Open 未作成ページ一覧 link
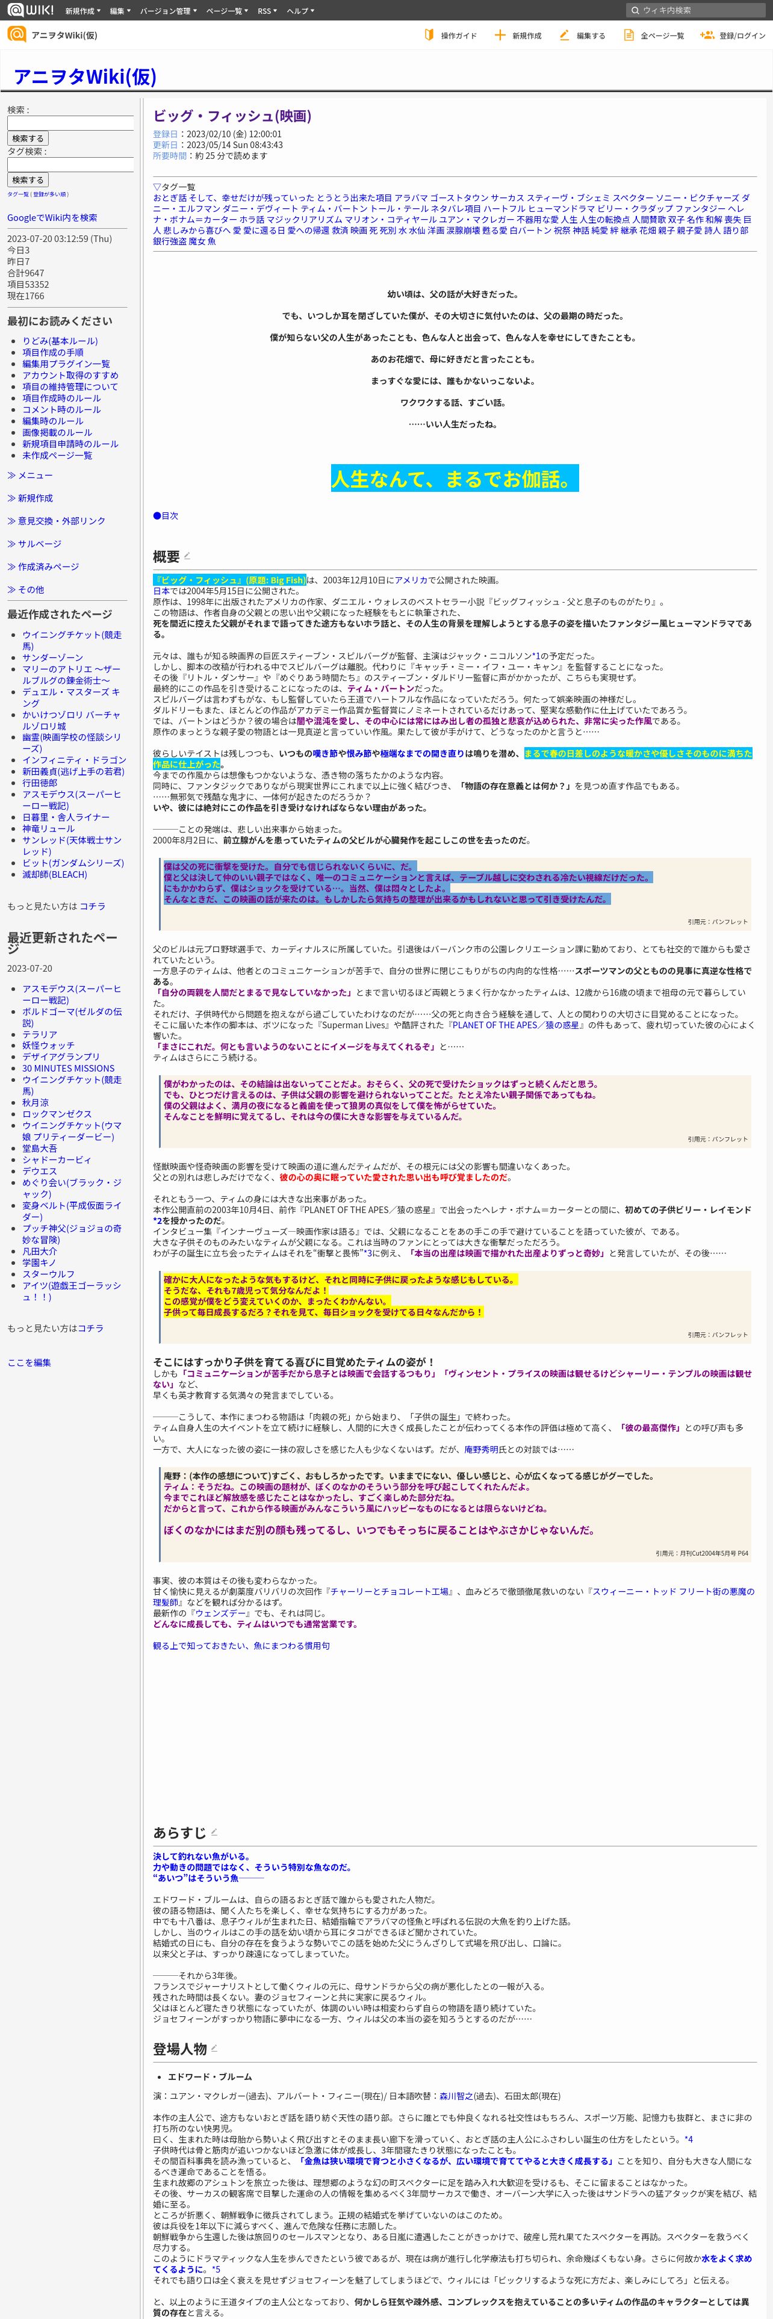Viewport: 773px width, 2319px height. point(57,456)
